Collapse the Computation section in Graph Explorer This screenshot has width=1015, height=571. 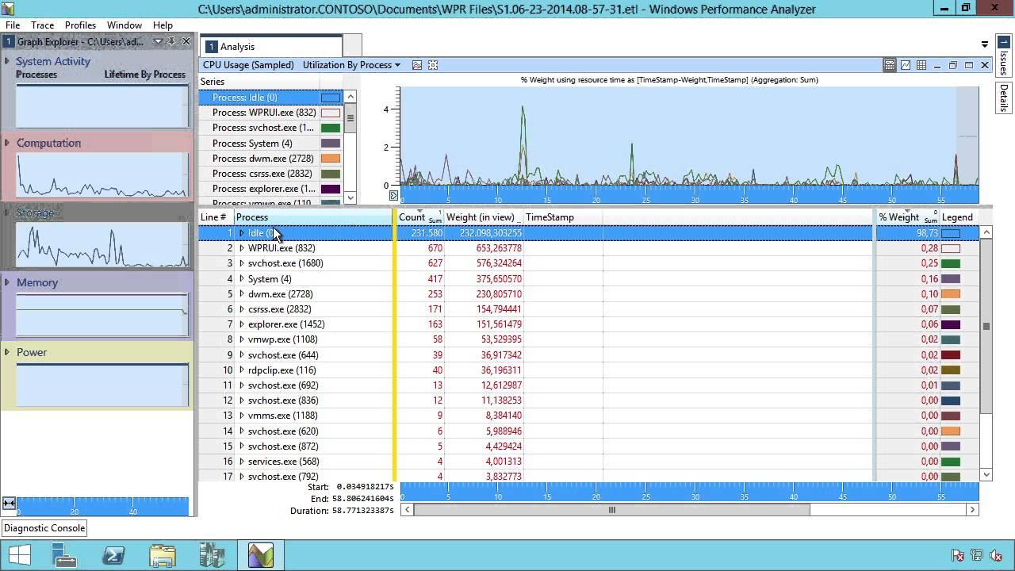pyautogui.click(x=8, y=143)
